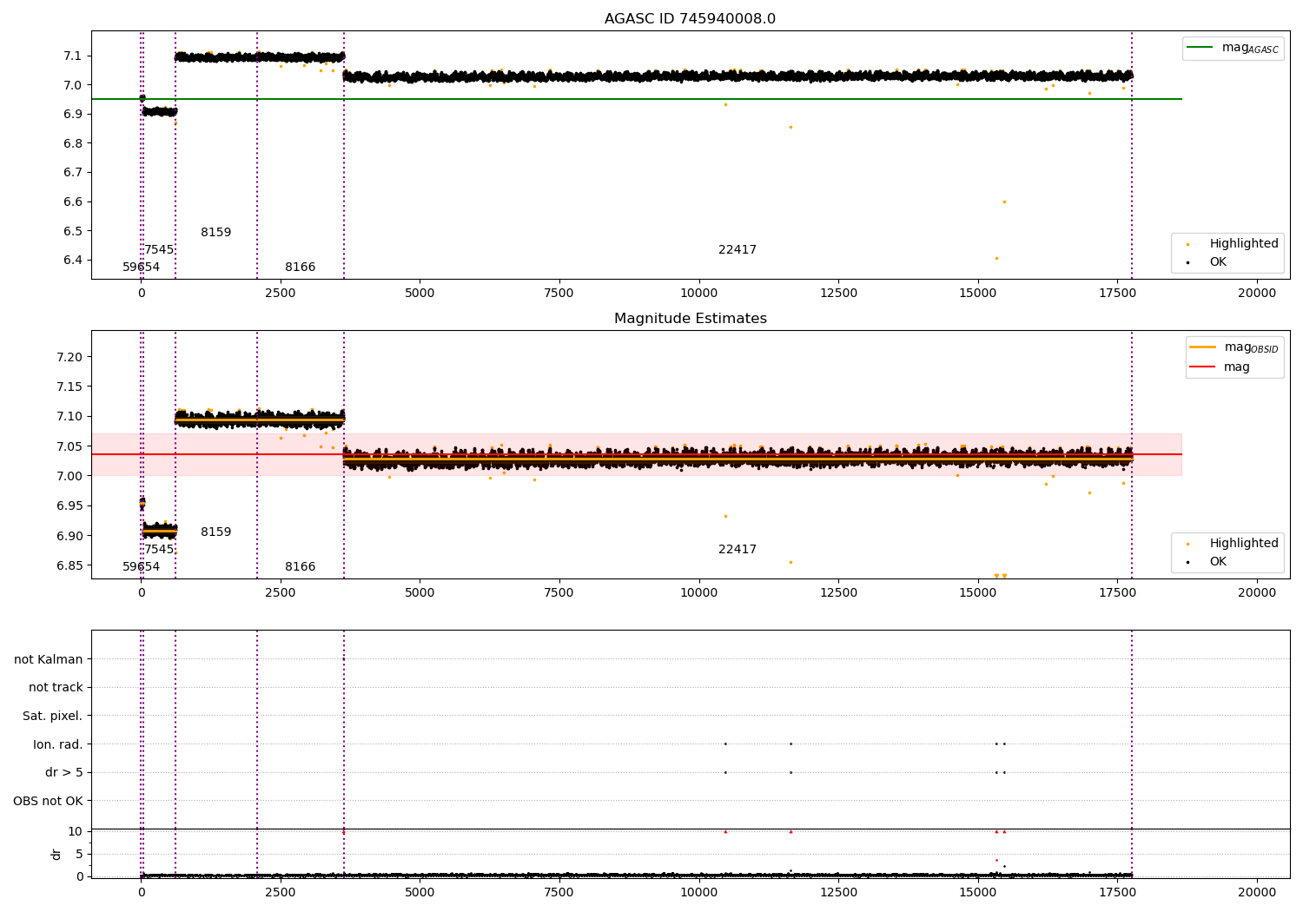Click the 6.4 y-axis tick in top plot

pyautogui.click(x=73, y=261)
